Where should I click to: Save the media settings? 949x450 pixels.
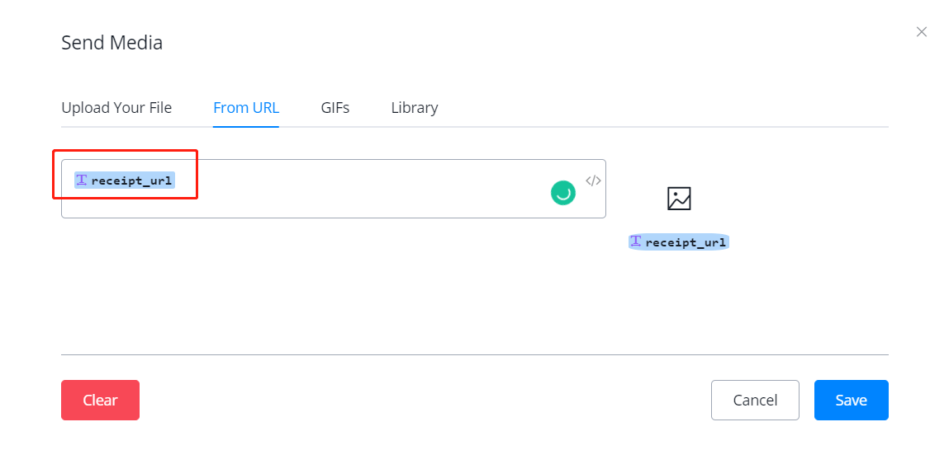(x=851, y=401)
